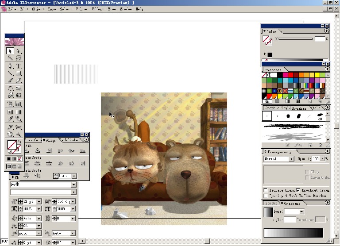340x246 pixels.
Task: Switch to full screen mode, rightmost button
Action: point(19,166)
